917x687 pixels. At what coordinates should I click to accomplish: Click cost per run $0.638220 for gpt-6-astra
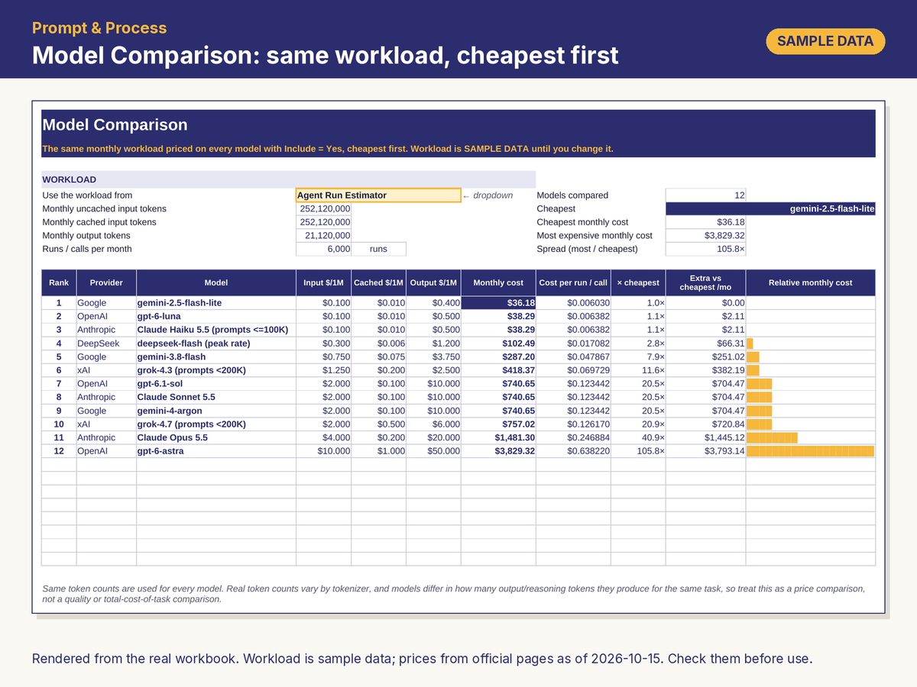[573, 451]
